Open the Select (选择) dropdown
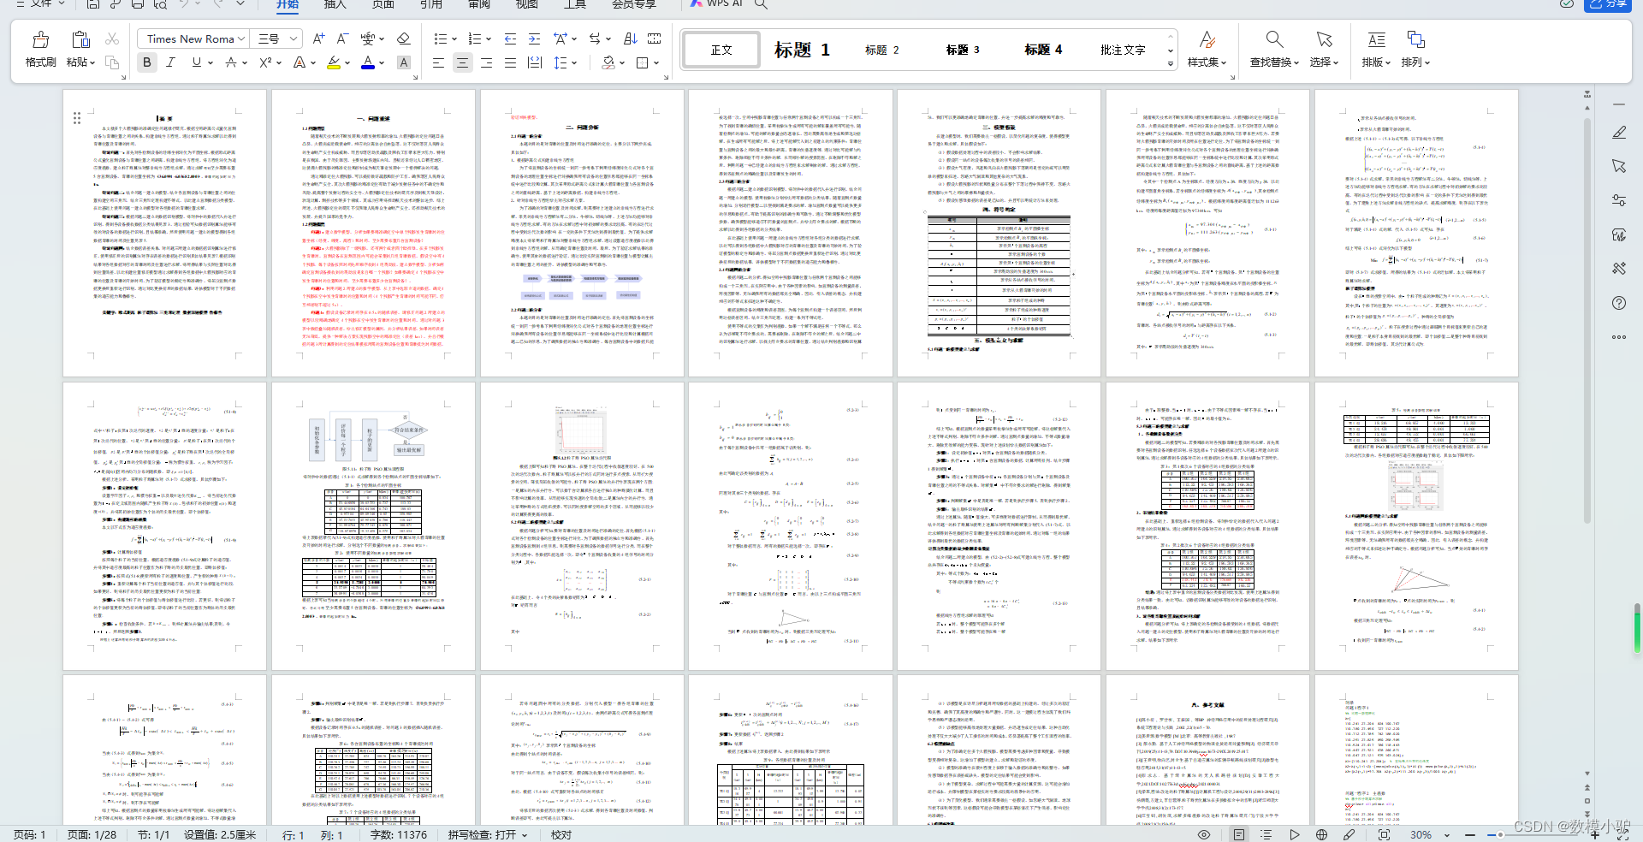The height and width of the screenshot is (842, 1643). pyautogui.click(x=1324, y=62)
